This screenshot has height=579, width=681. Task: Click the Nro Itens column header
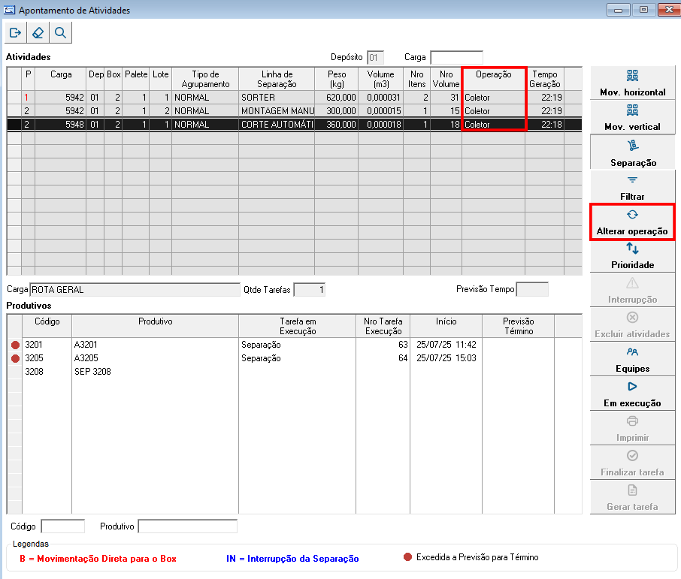click(x=417, y=79)
